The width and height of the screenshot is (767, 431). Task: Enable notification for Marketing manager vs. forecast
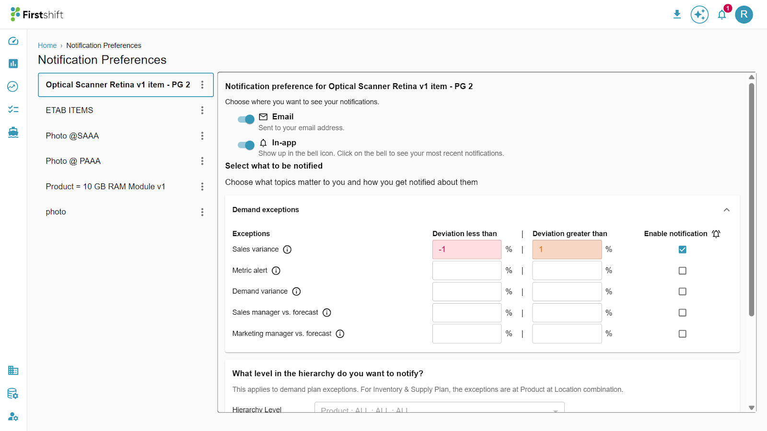[683, 334]
